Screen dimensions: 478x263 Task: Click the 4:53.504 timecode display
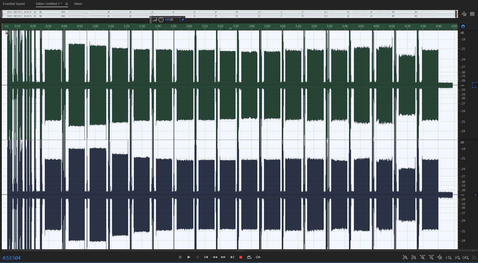[11, 258]
